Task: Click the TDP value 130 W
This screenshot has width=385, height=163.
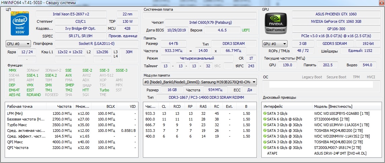Action: click(x=127, y=21)
